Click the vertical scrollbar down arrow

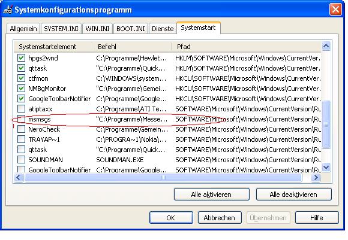tap(326, 167)
